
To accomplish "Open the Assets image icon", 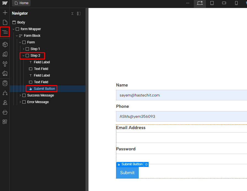I will (x=5, y=74).
